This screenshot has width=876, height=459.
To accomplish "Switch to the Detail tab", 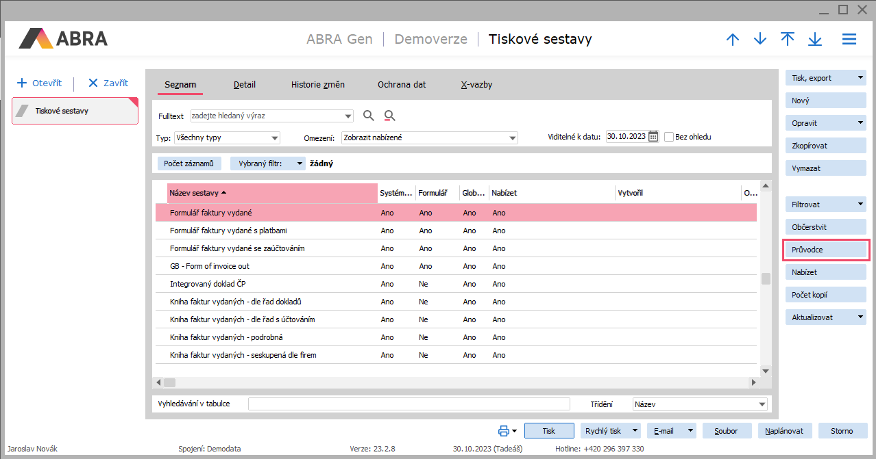I will pyautogui.click(x=245, y=85).
